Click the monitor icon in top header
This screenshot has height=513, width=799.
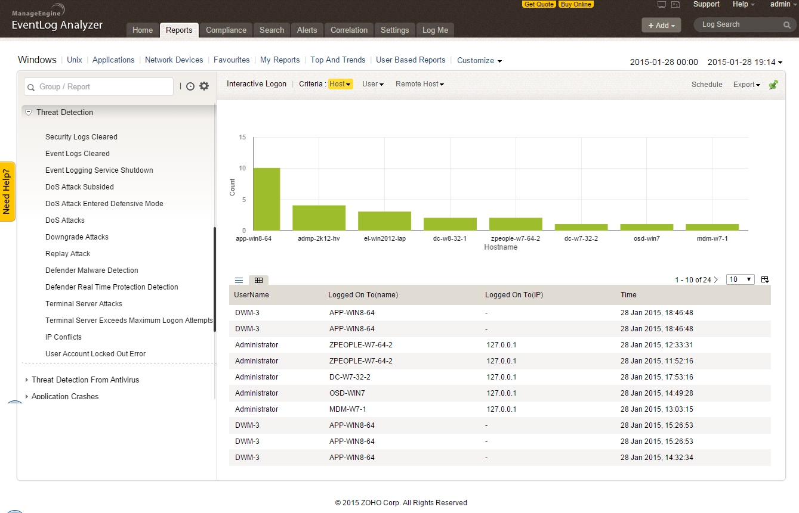coord(661,5)
